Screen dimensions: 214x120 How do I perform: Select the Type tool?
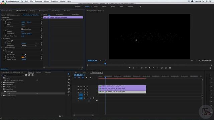69,95
